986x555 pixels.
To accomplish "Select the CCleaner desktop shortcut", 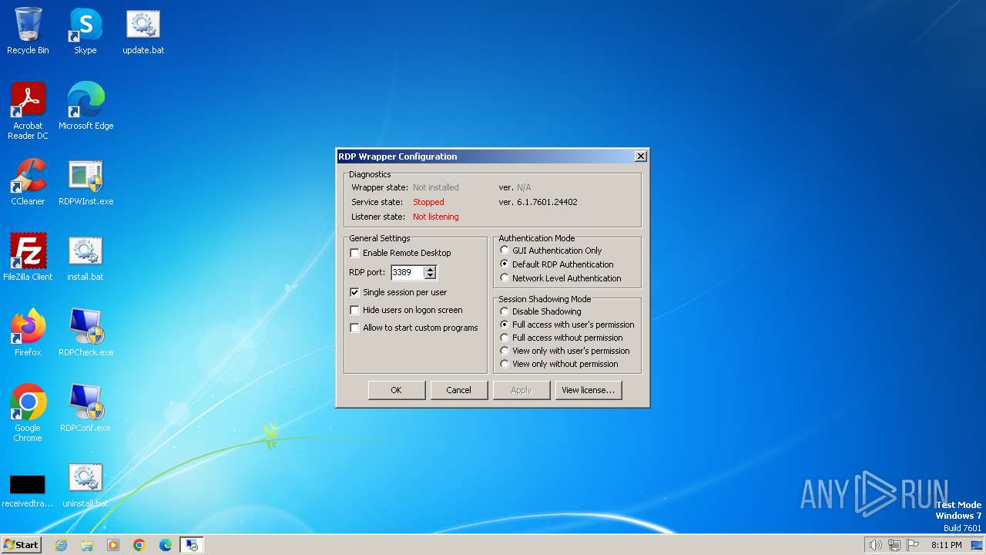I will click(28, 182).
